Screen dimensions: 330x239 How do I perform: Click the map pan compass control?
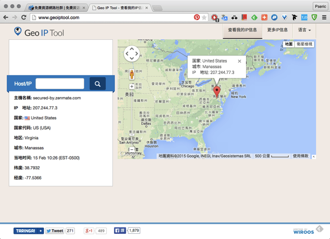132,54
